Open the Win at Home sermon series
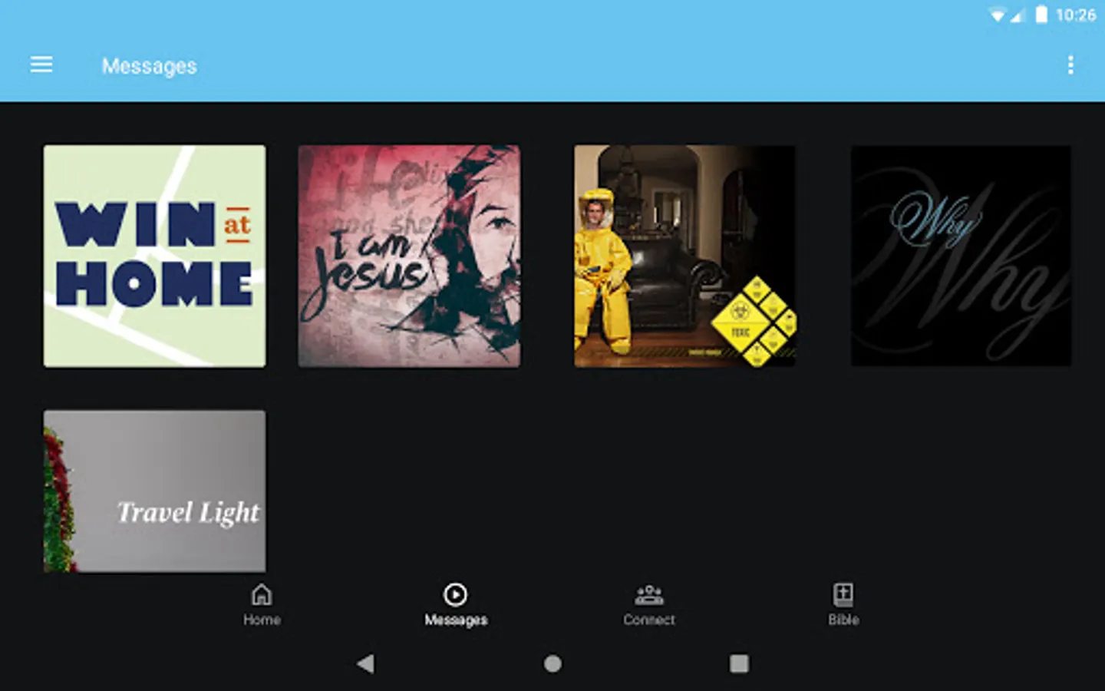This screenshot has width=1105, height=691. [x=153, y=256]
